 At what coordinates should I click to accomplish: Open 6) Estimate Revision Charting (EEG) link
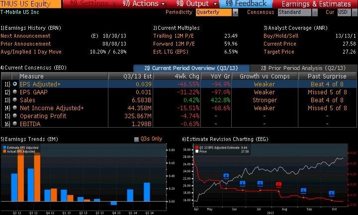[225, 139]
